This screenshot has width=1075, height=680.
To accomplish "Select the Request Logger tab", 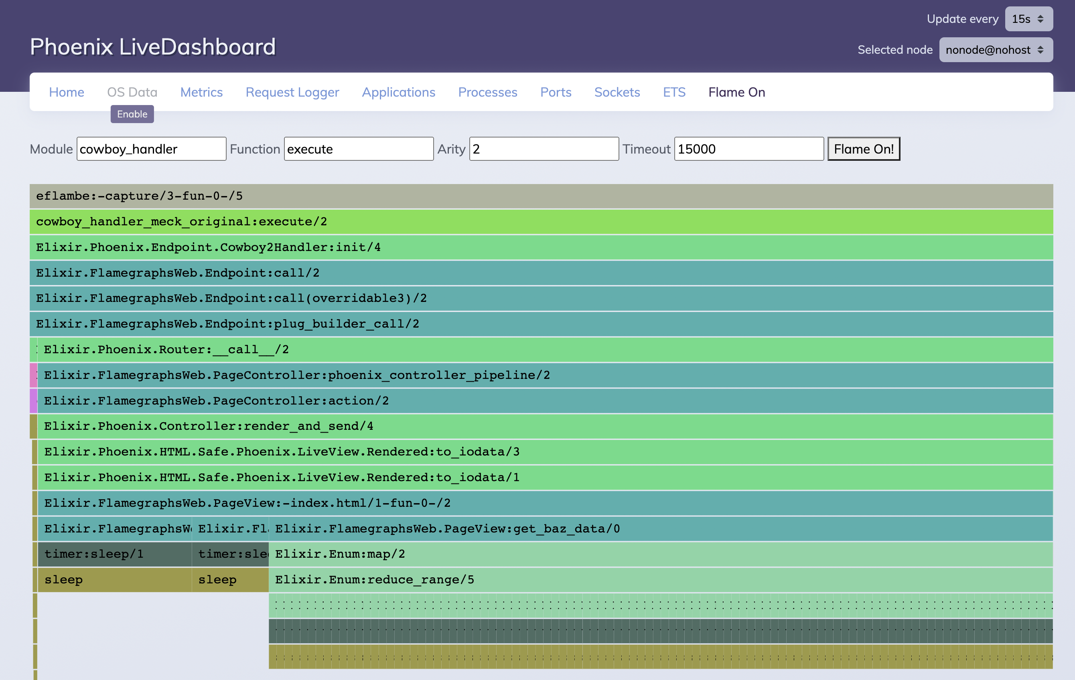I will point(292,92).
